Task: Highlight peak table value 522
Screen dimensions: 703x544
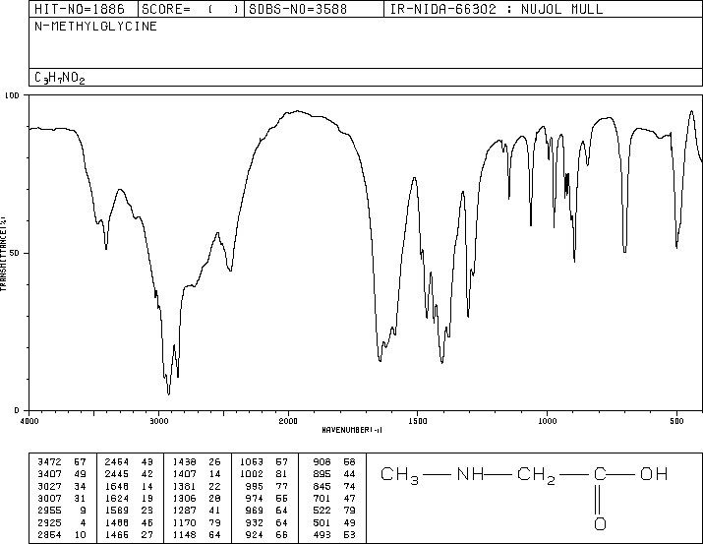Action: 322,511
